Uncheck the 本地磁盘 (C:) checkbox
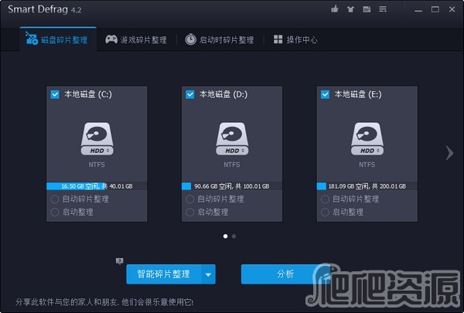 pyautogui.click(x=55, y=94)
